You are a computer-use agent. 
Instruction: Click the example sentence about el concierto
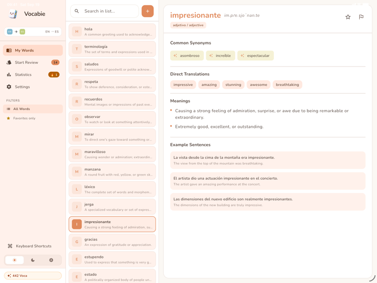pyautogui.click(x=268, y=181)
